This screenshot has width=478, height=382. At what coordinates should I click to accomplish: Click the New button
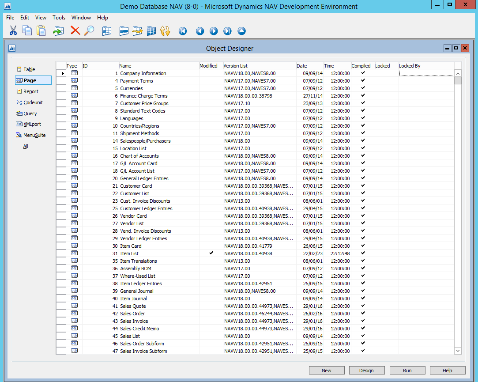click(x=327, y=371)
